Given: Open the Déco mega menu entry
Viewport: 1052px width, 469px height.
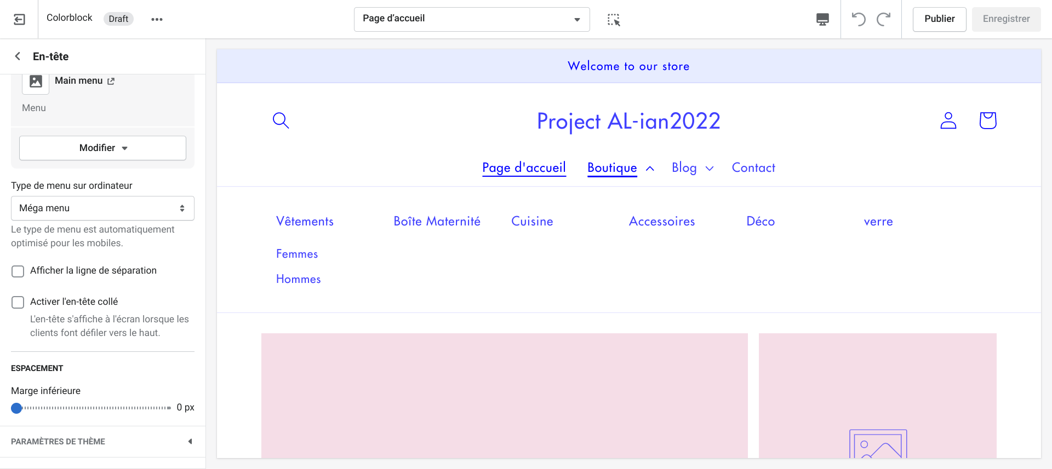Looking at the screenshot, I should click(x=761, y=222).
